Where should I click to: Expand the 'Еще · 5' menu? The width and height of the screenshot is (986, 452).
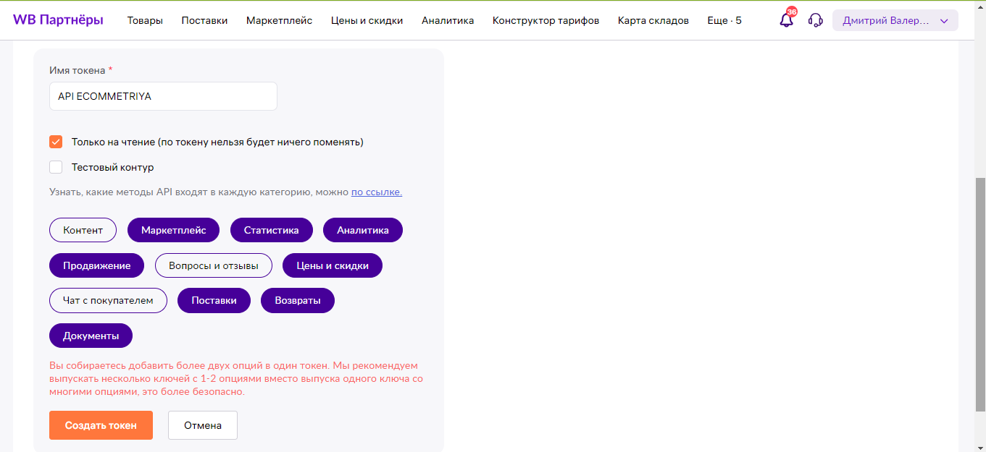tap(724, 20)
